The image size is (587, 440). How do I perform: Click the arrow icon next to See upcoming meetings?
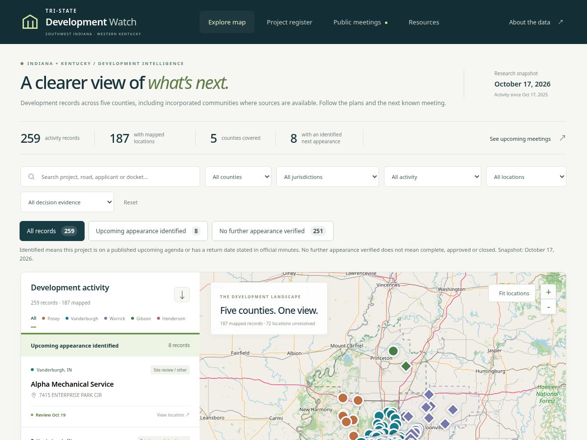[x=562, y=138]
